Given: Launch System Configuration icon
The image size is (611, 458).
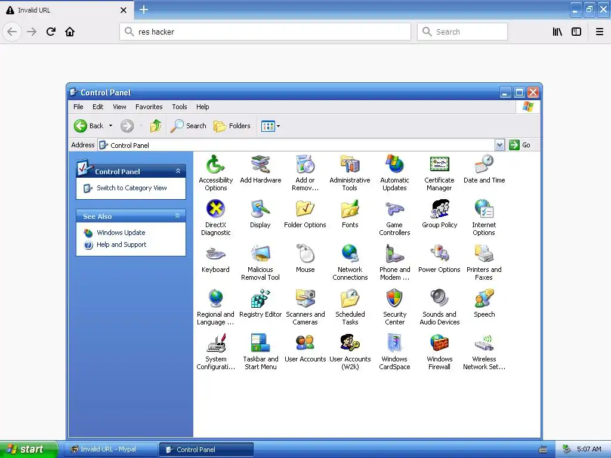Looking at the screenshot, I should coord(215,352).
